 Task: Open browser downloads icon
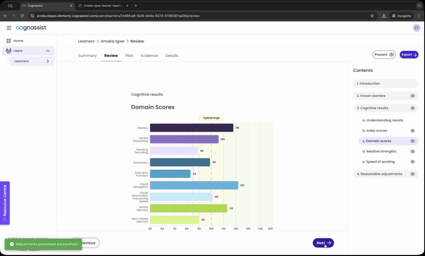click(x=384, y=16)
